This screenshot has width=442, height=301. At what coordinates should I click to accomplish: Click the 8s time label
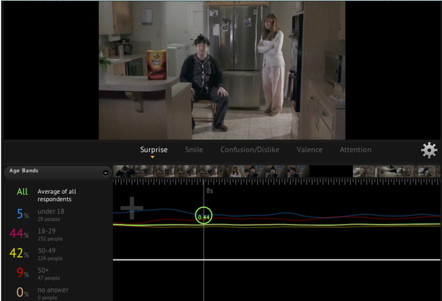(x=210, y=191)
